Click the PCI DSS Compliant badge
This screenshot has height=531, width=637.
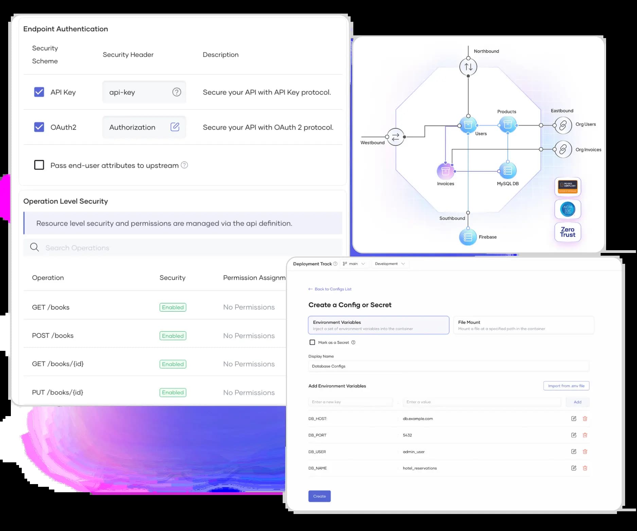pos(568,187)
